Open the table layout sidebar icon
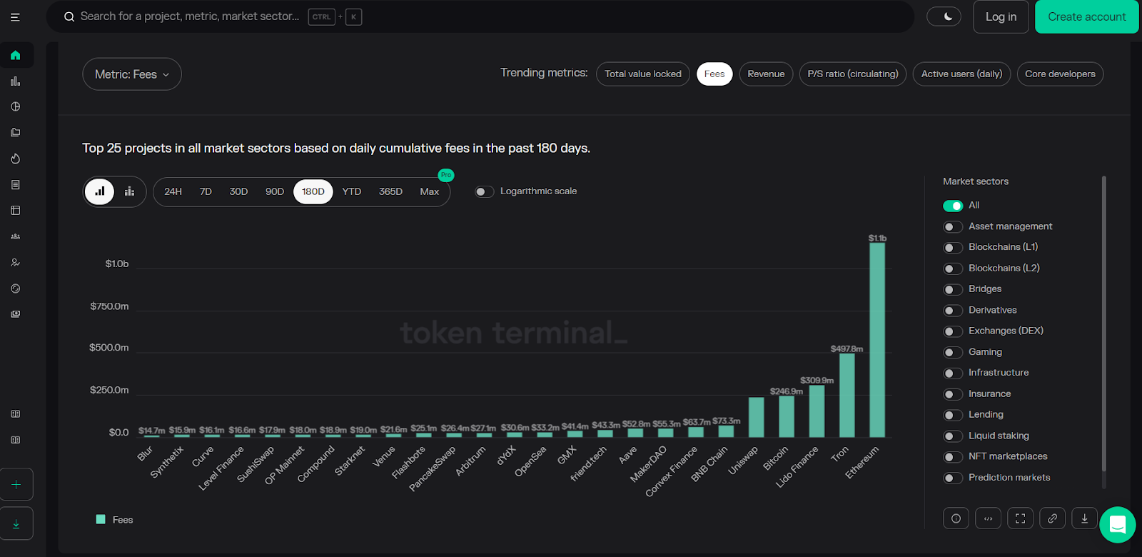The height and width of the screenshot is (557, 1142). [x=16, y=210]
